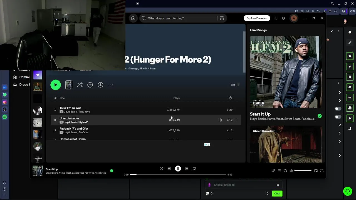Open About the artist card
This screenshot has height=200, width=356.
(286, 144)
